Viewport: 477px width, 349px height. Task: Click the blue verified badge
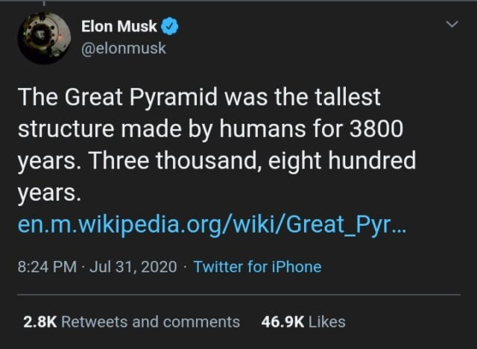click(171, 28)
